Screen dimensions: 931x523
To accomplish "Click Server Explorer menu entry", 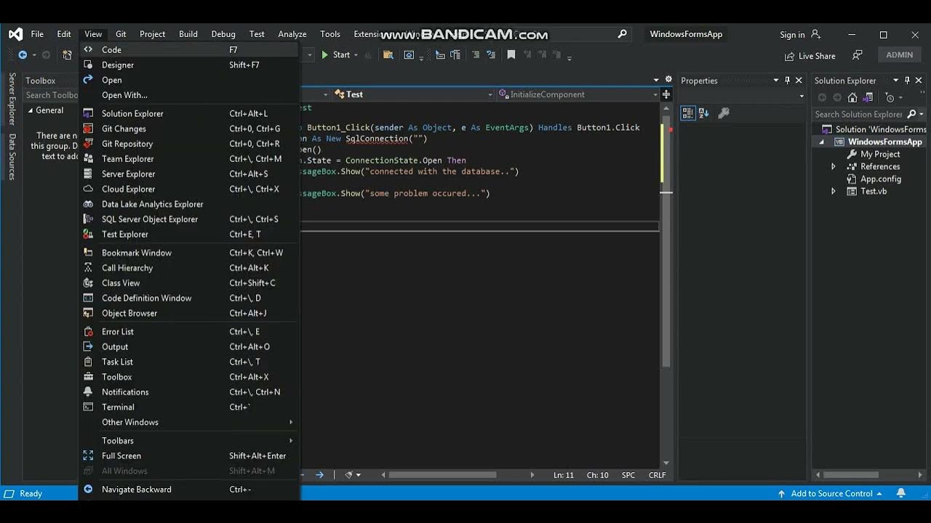I will (189, 174).
